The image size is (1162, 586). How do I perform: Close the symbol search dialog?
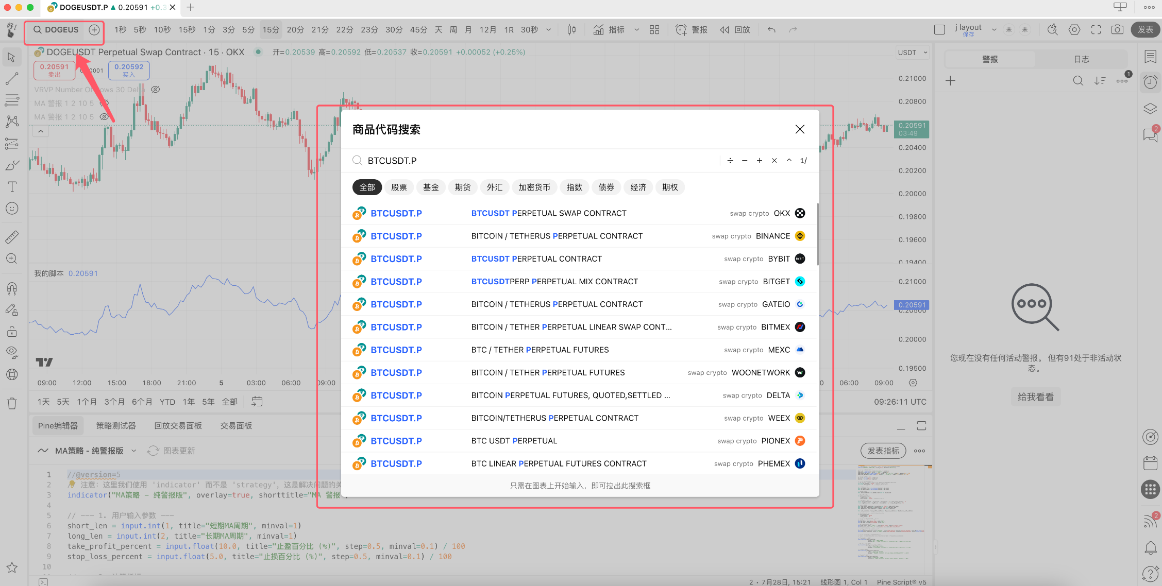coord(800,129)
